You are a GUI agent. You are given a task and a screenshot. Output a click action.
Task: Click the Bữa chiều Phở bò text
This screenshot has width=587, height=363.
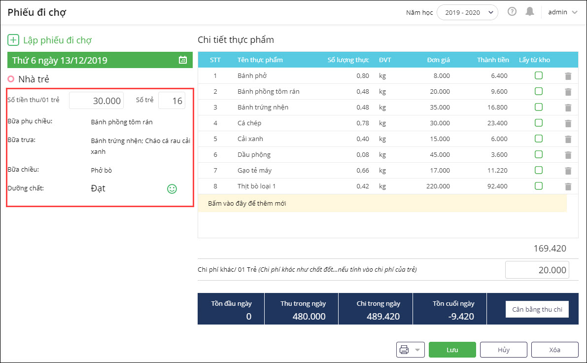(x=102, y=170)
